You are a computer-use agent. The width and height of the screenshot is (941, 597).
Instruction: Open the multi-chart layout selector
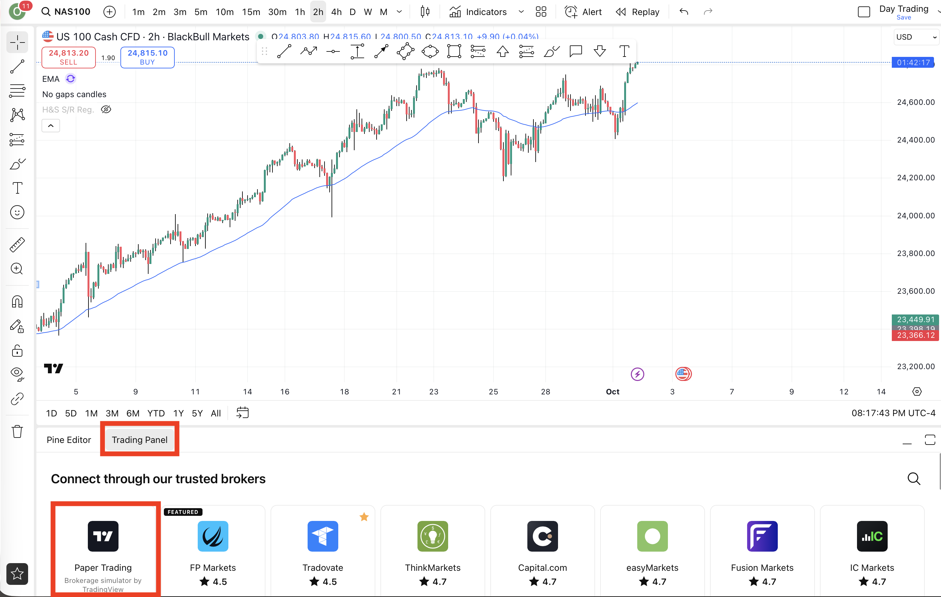coord(541,12)
